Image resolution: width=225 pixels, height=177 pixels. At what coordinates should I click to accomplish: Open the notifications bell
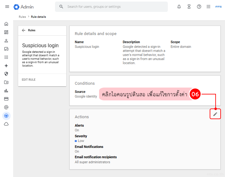(x=179, y=7)
